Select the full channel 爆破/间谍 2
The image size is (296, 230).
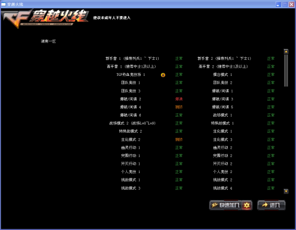(x=131, y=99)
